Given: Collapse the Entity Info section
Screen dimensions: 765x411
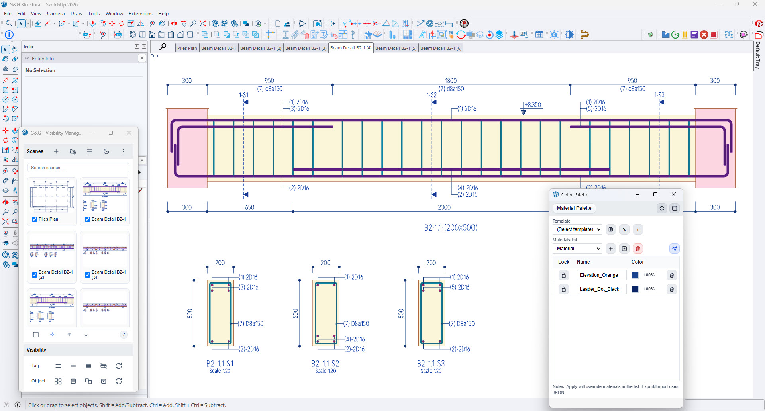Looking at the screenshot, I should coord(27,58).
